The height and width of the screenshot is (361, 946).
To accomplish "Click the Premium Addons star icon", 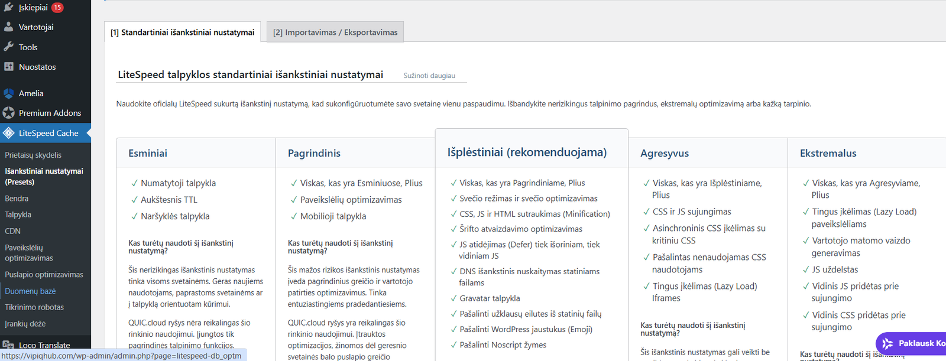I will pos(8,113).
